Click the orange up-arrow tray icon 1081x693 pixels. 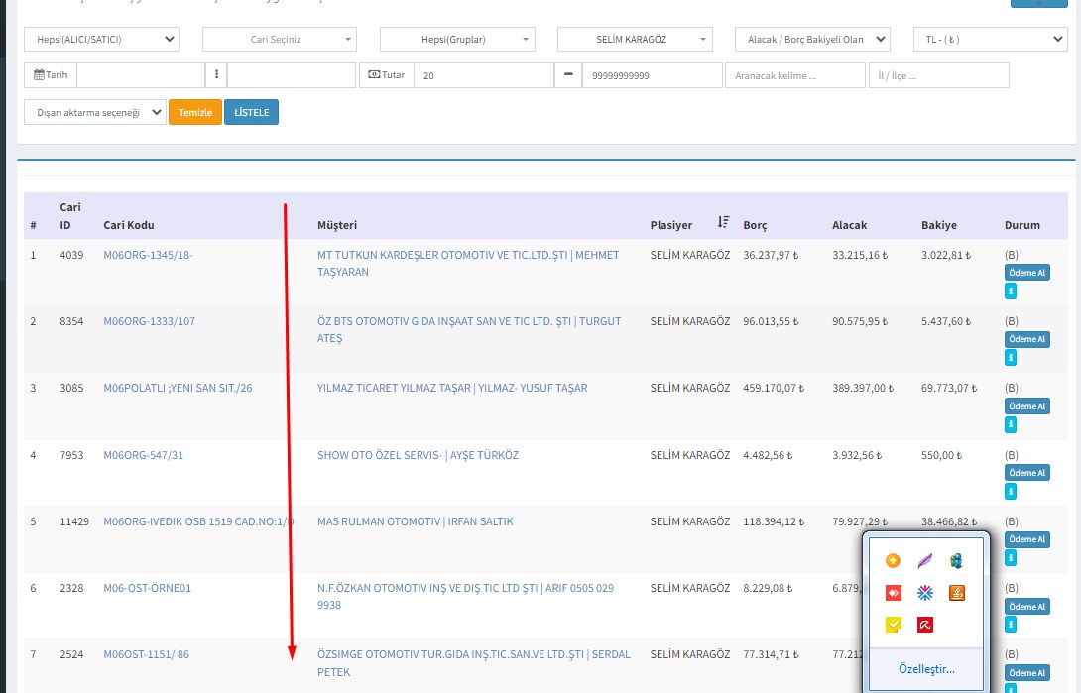894,561
